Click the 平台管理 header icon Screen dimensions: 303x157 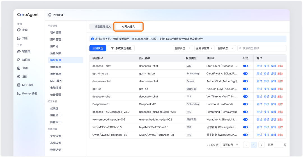coord(50,15)
